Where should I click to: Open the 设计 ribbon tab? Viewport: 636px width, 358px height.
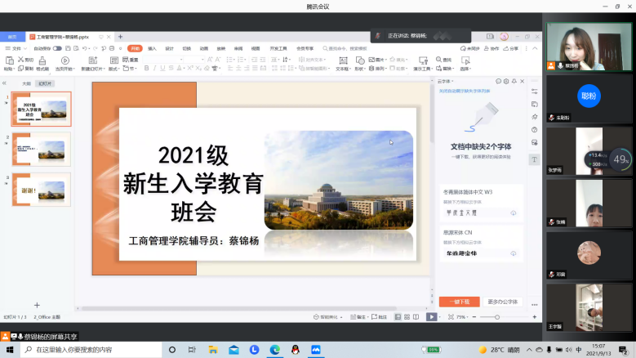pos(169,48)
